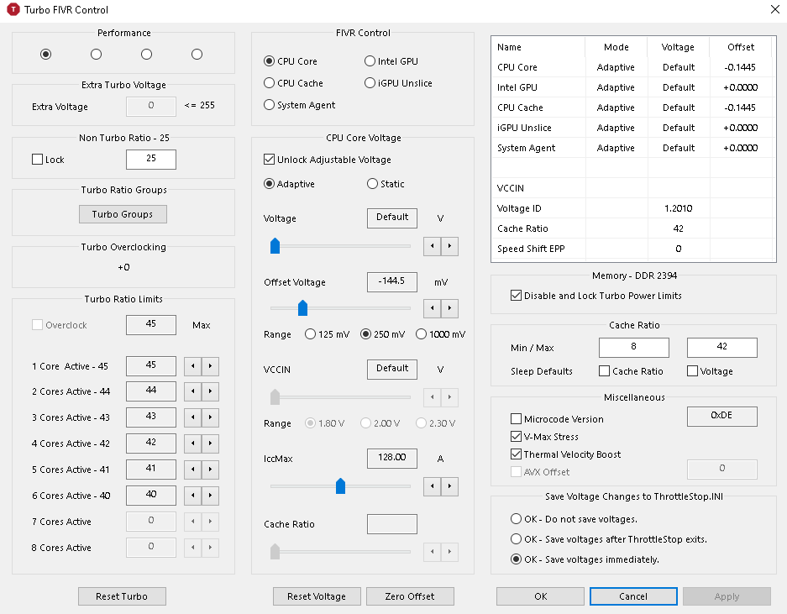Increase the 2 Cores Active ratio
Viewport: 787px width, 614px height.
(210, 392)
